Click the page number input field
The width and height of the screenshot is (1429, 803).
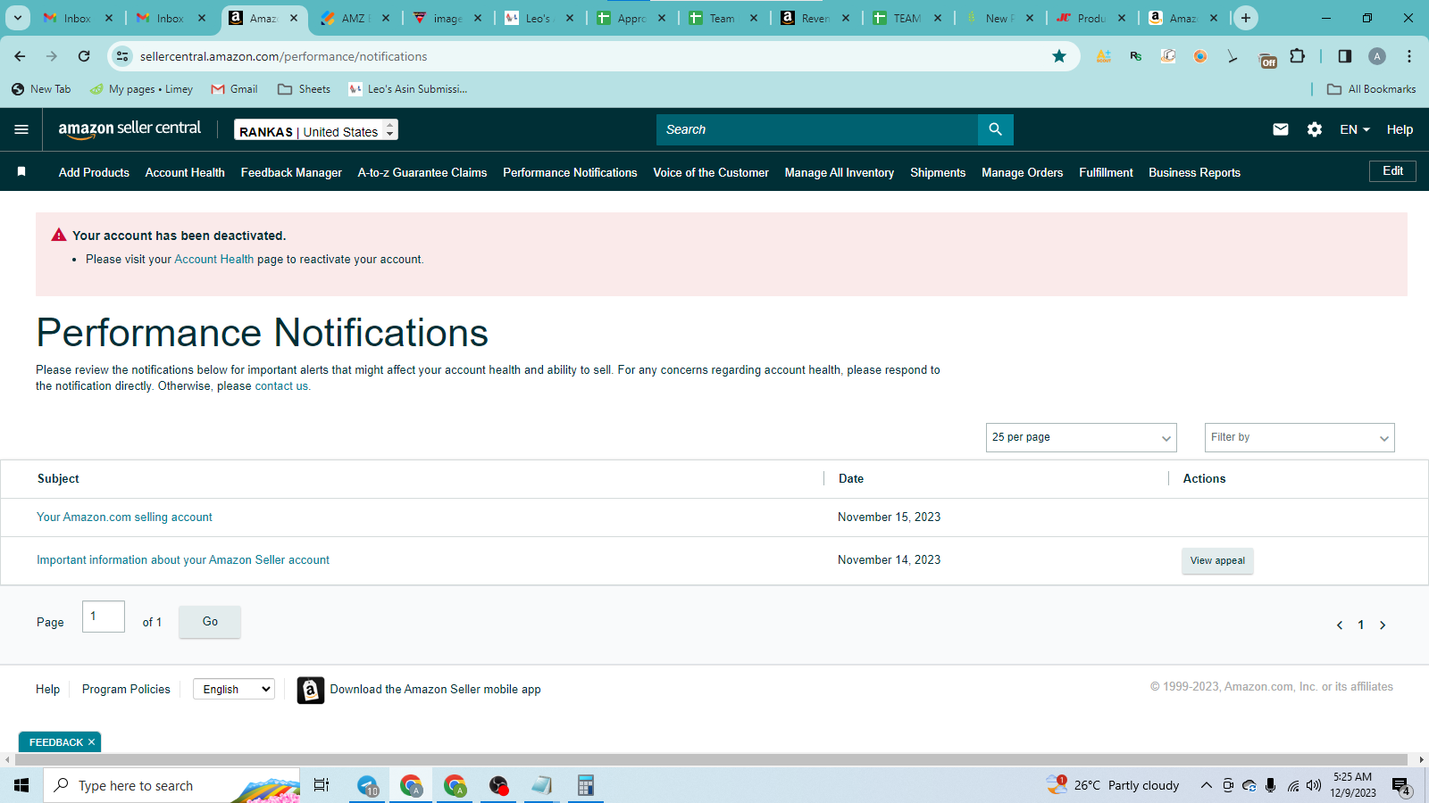104,617
